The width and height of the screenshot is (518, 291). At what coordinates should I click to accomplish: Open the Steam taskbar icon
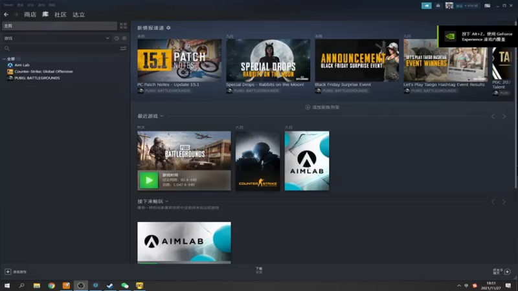tap(110, 285)
